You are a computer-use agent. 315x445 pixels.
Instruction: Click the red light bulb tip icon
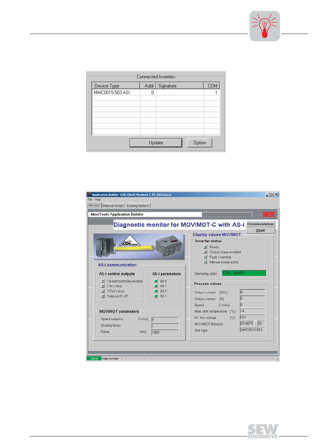pyautogui.click(x=264, y=26)
